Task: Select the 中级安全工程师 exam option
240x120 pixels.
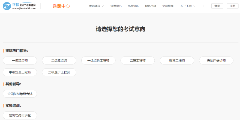Action: pos(20,72)
